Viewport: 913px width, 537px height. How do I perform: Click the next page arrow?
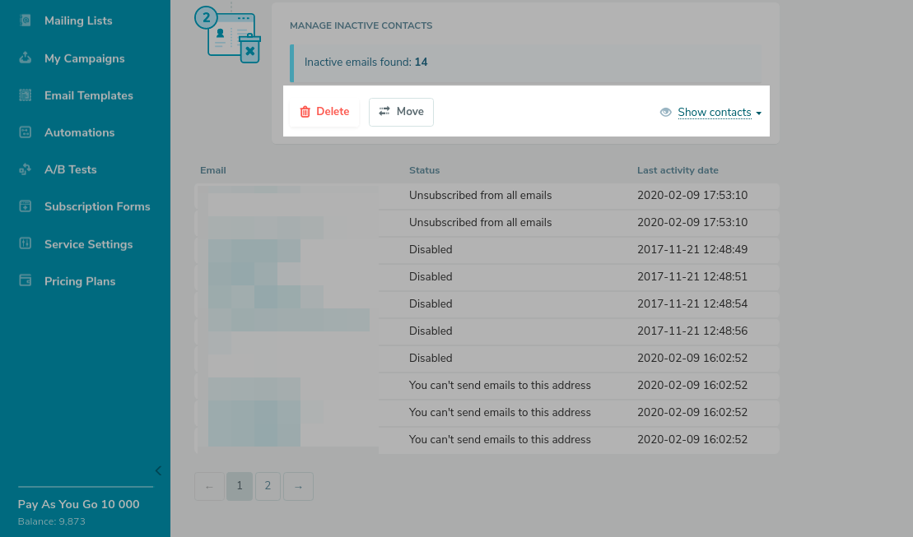298,486
